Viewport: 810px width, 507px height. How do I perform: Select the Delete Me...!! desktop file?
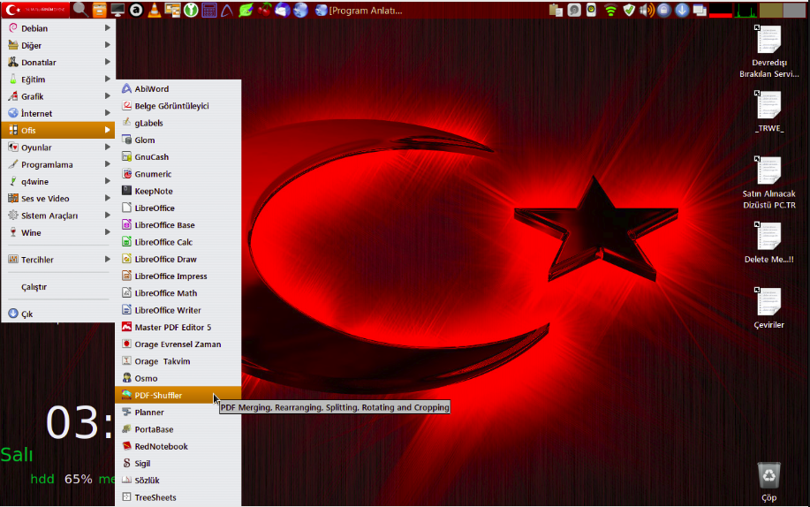[768, 243]
